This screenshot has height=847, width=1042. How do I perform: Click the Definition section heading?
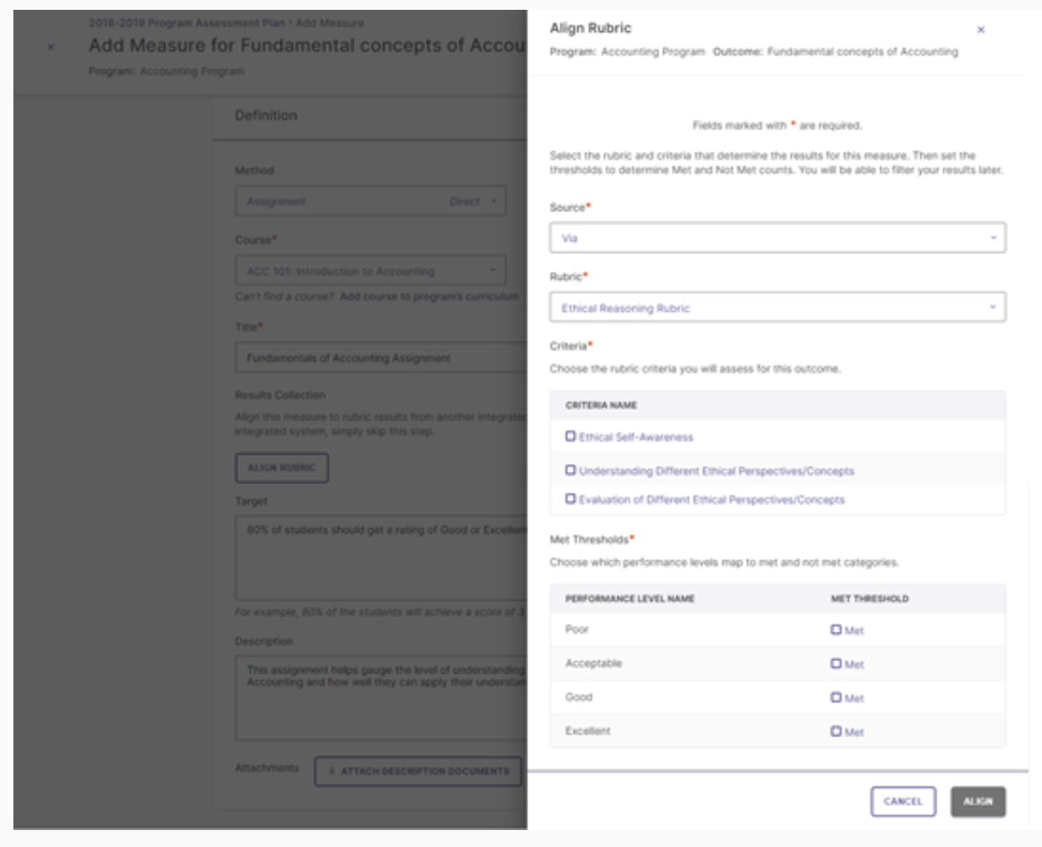[x=265, y=115]
